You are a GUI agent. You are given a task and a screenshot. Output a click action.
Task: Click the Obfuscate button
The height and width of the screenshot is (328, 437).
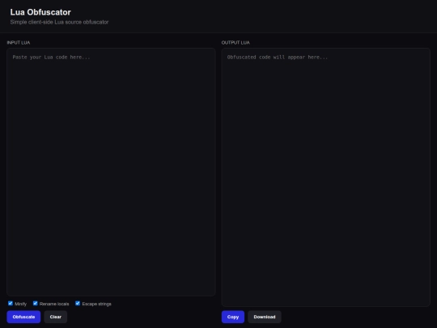[x=23, y=317]
